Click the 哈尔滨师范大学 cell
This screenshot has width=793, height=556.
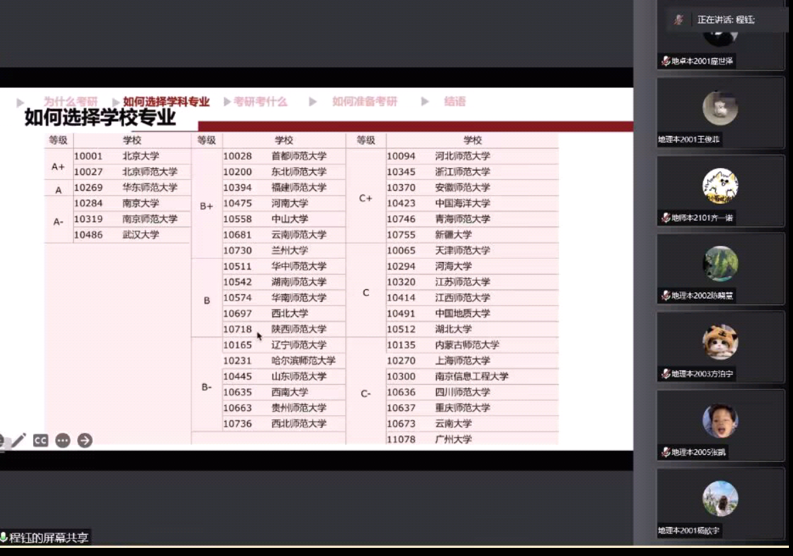303,360
